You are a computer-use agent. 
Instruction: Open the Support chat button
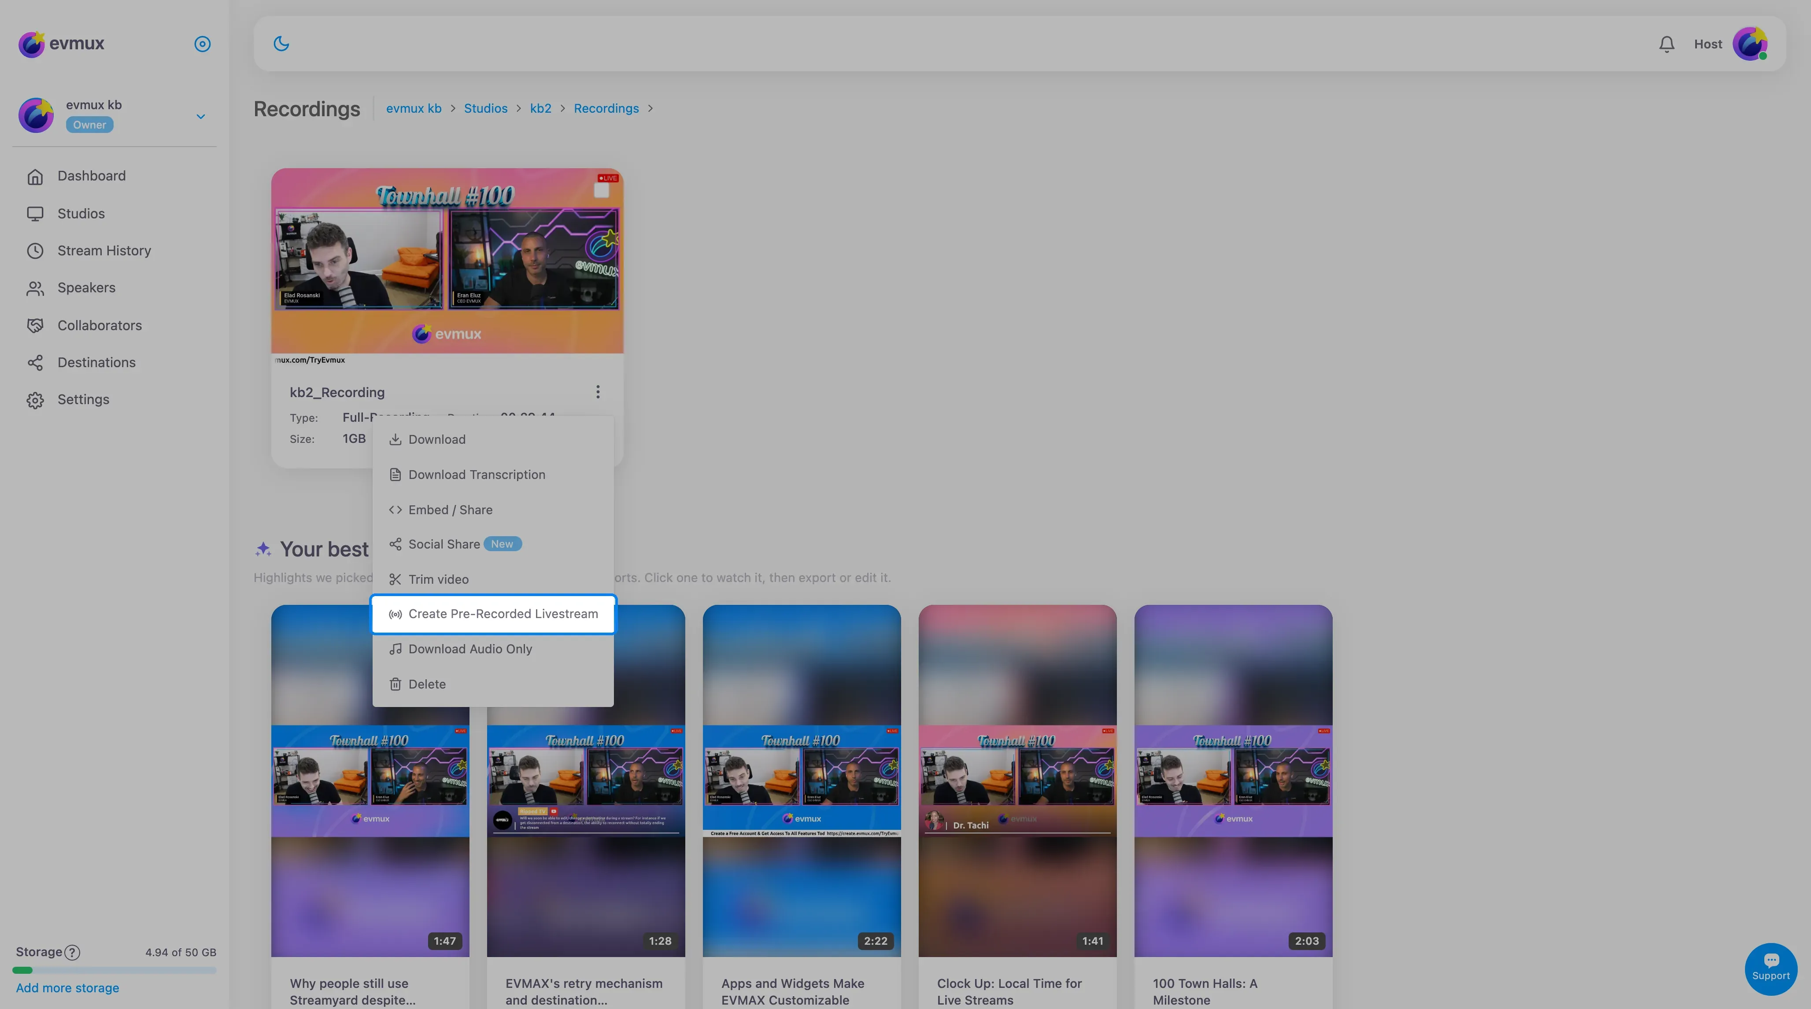[1770, 969]
